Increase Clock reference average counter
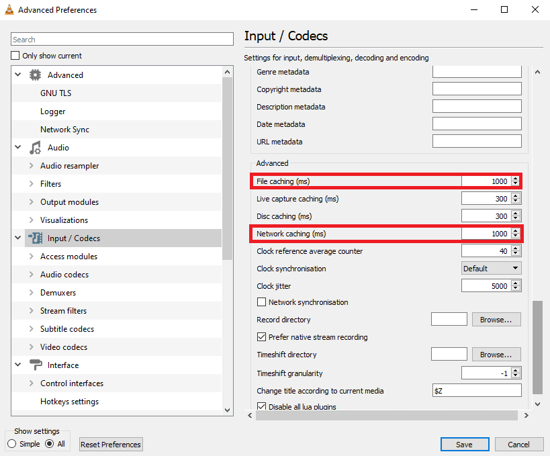Screen dimensions: 550x456 tap(515, 248)
